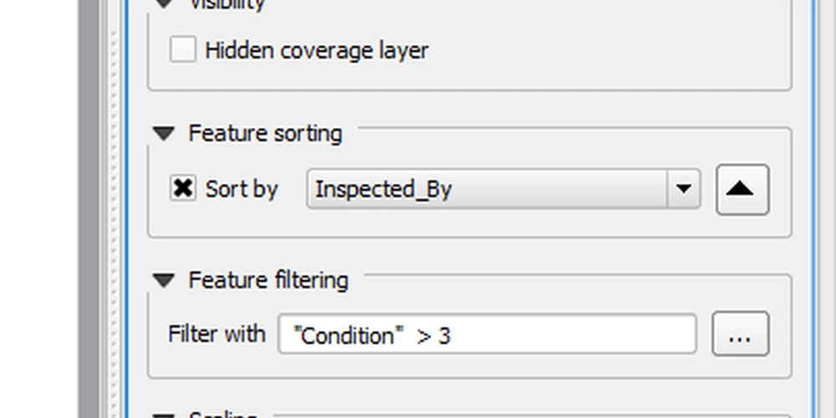Image resolution: width=836 pixels, height=418 pixels.
Task: Click the dropdown arrow beside Inspected_By
Action: 684,189
